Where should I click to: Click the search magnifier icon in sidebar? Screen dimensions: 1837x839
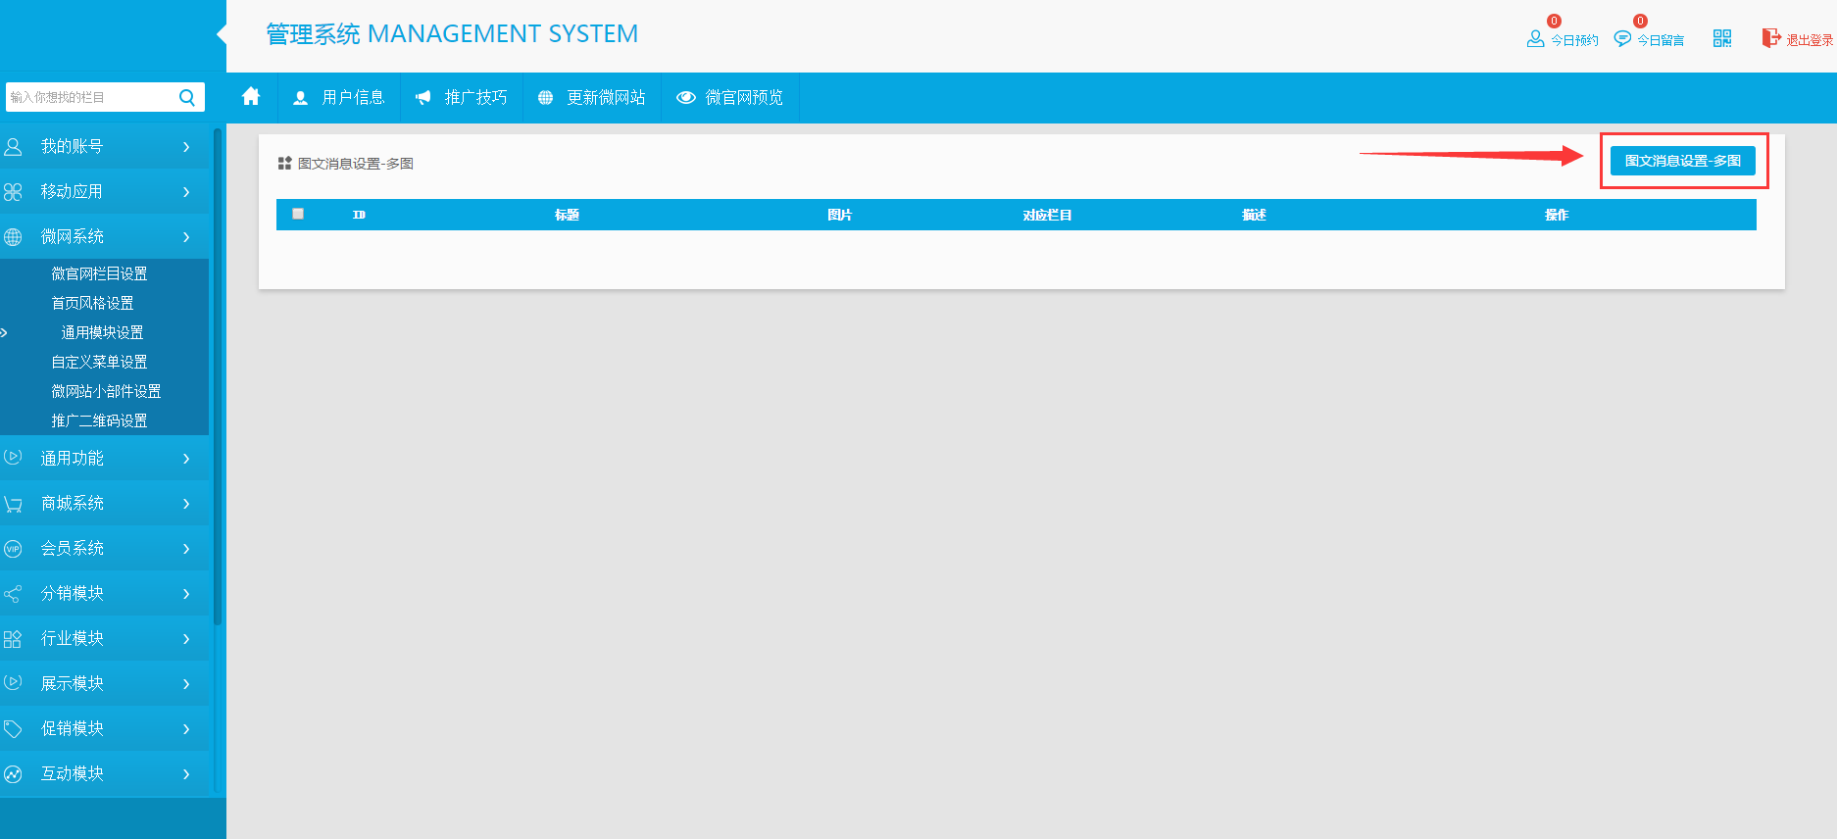pos(187,97)
